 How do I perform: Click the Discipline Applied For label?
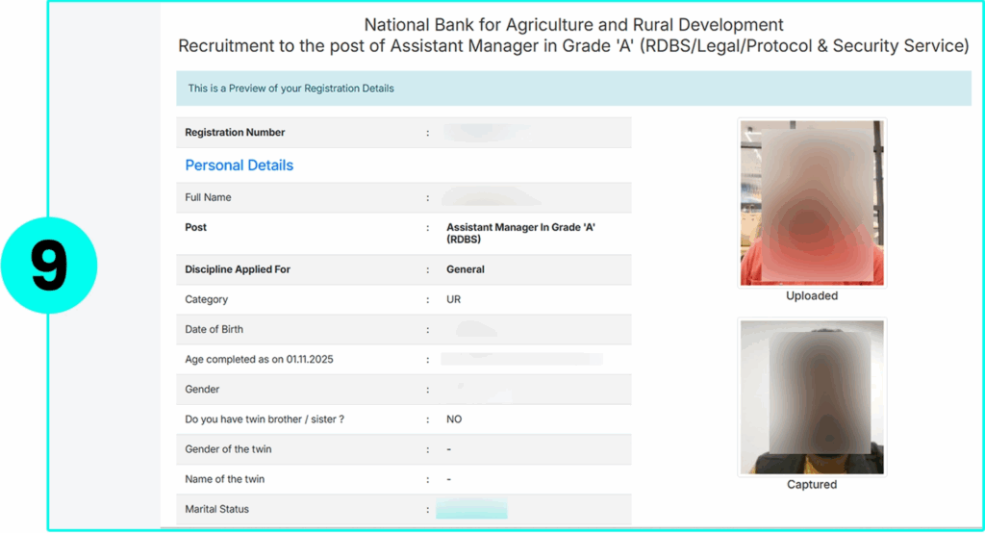coord(238,269)
